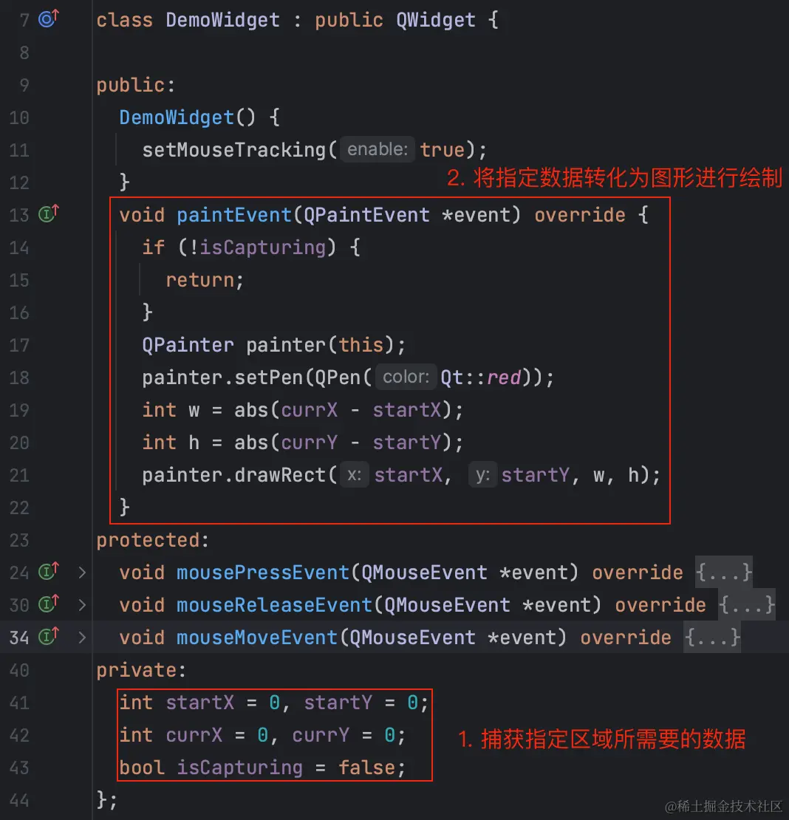The width and height of the screenshot is (789, 820).
Task: Click the true argument on line 11
Action: coord(442,150)
